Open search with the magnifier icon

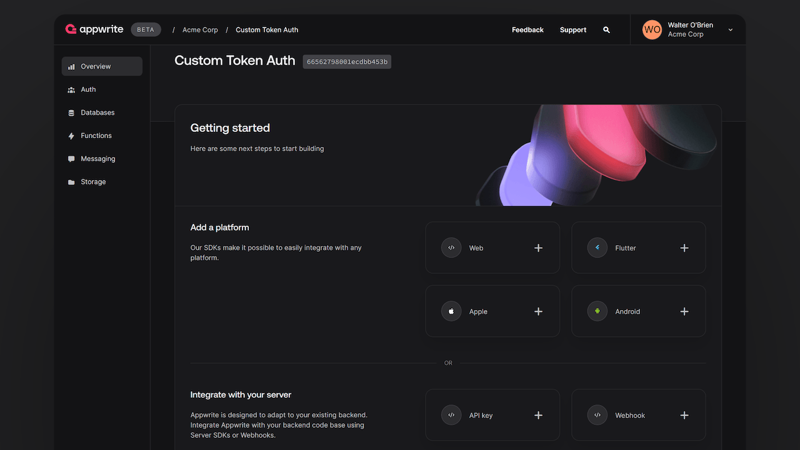[x=606, y=30]
